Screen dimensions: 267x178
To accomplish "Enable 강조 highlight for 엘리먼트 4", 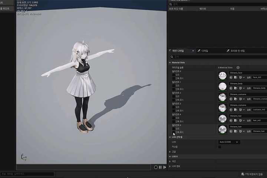I will (x=174, y=118).
